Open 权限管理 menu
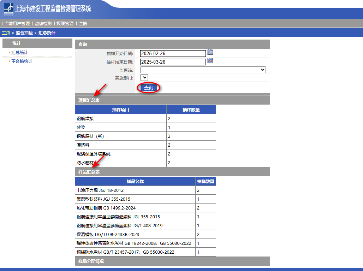This screenshot has width=363, height=271. pos(65,24)
